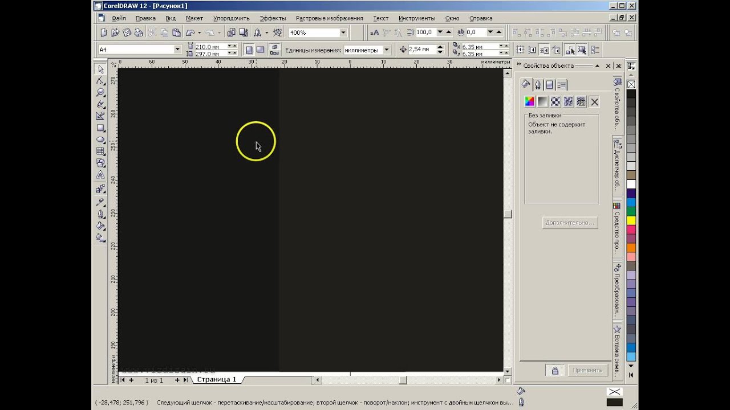This screenshot has width=730, height=410.
Task: Click the Paste clipboard icon
Action: tap(176, 32)
